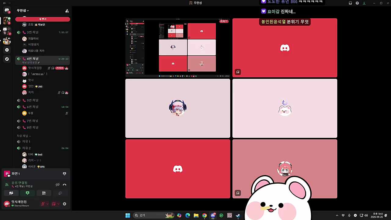The height and width of the screenshot is (220, 391).
Task: Open the taskbar volume speaker icon
Action: [x=366, y=215]
